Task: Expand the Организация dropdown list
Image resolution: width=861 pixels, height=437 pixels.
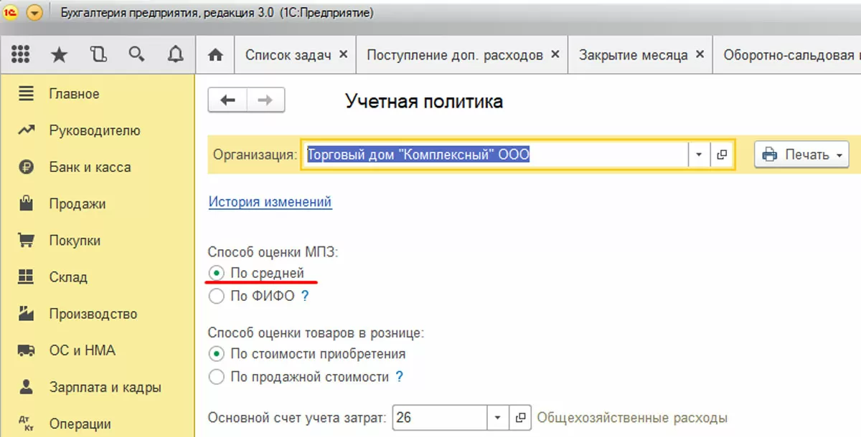Action: pyautogui.click(x=699, y=155)
